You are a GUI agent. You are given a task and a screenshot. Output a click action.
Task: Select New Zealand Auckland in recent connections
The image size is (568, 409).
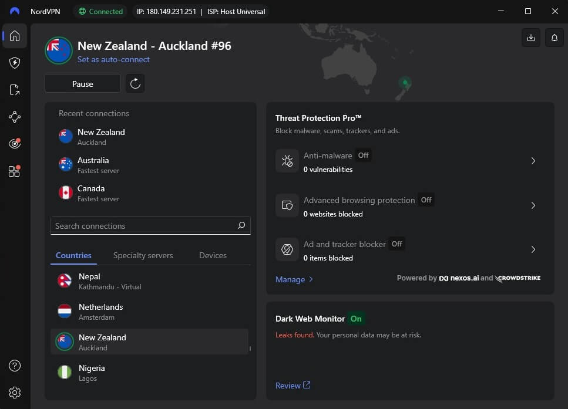[150, 137]
